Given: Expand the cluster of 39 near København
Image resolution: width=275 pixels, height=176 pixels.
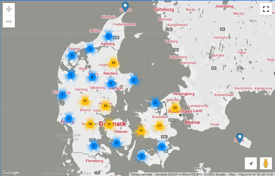Looking at the screenshot, I should [175, 108].
